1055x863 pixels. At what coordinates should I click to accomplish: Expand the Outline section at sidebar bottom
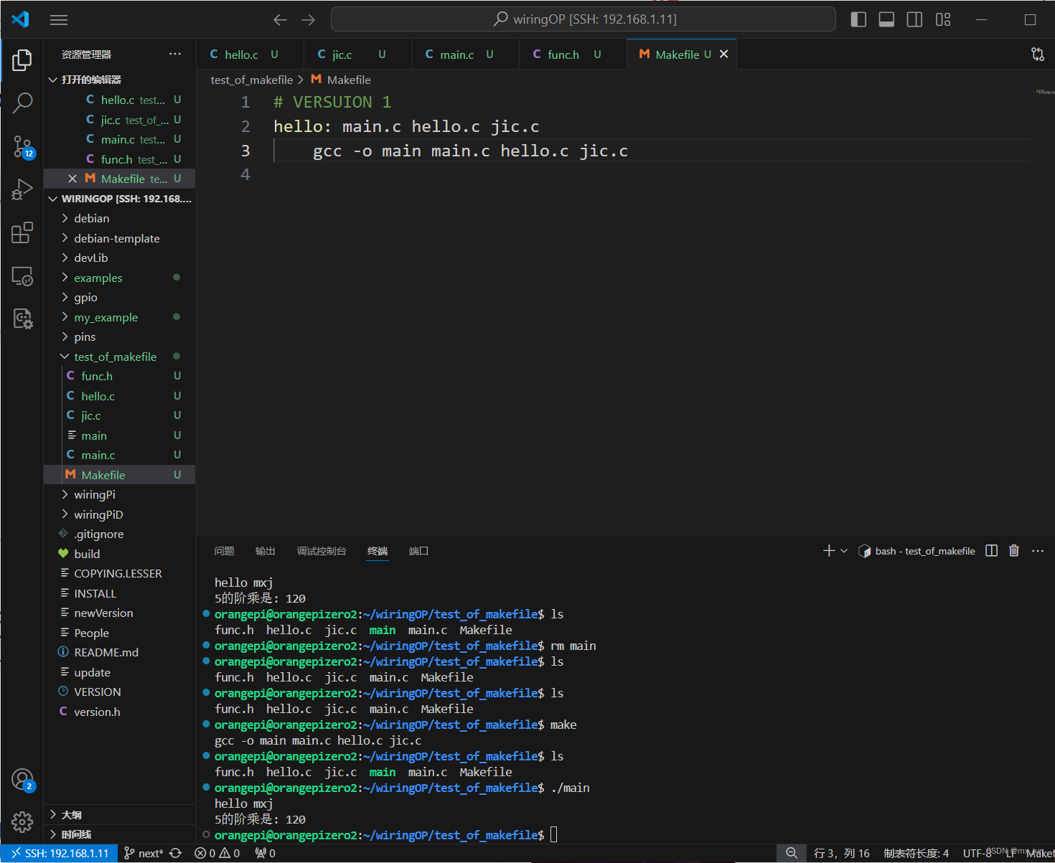click(x=119, y=815)
